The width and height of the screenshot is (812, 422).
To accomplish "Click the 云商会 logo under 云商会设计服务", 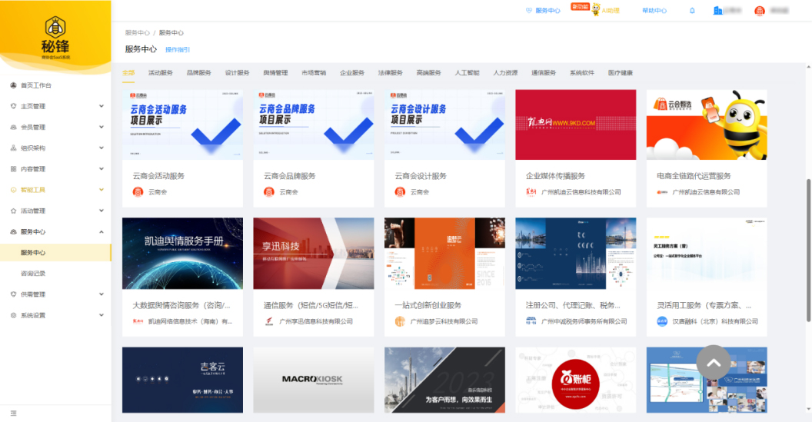I will [400, 192].
